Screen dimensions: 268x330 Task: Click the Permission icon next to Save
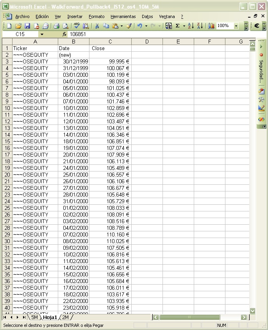point(36,26)
